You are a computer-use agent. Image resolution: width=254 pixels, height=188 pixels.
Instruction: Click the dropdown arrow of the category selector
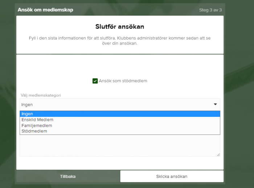pyautogui.click(x=215, y=105)
